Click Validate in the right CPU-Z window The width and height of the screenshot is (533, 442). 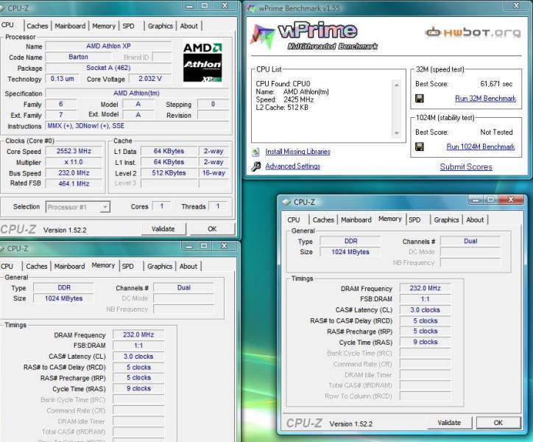pyautogui.click(x=449, y=423)
